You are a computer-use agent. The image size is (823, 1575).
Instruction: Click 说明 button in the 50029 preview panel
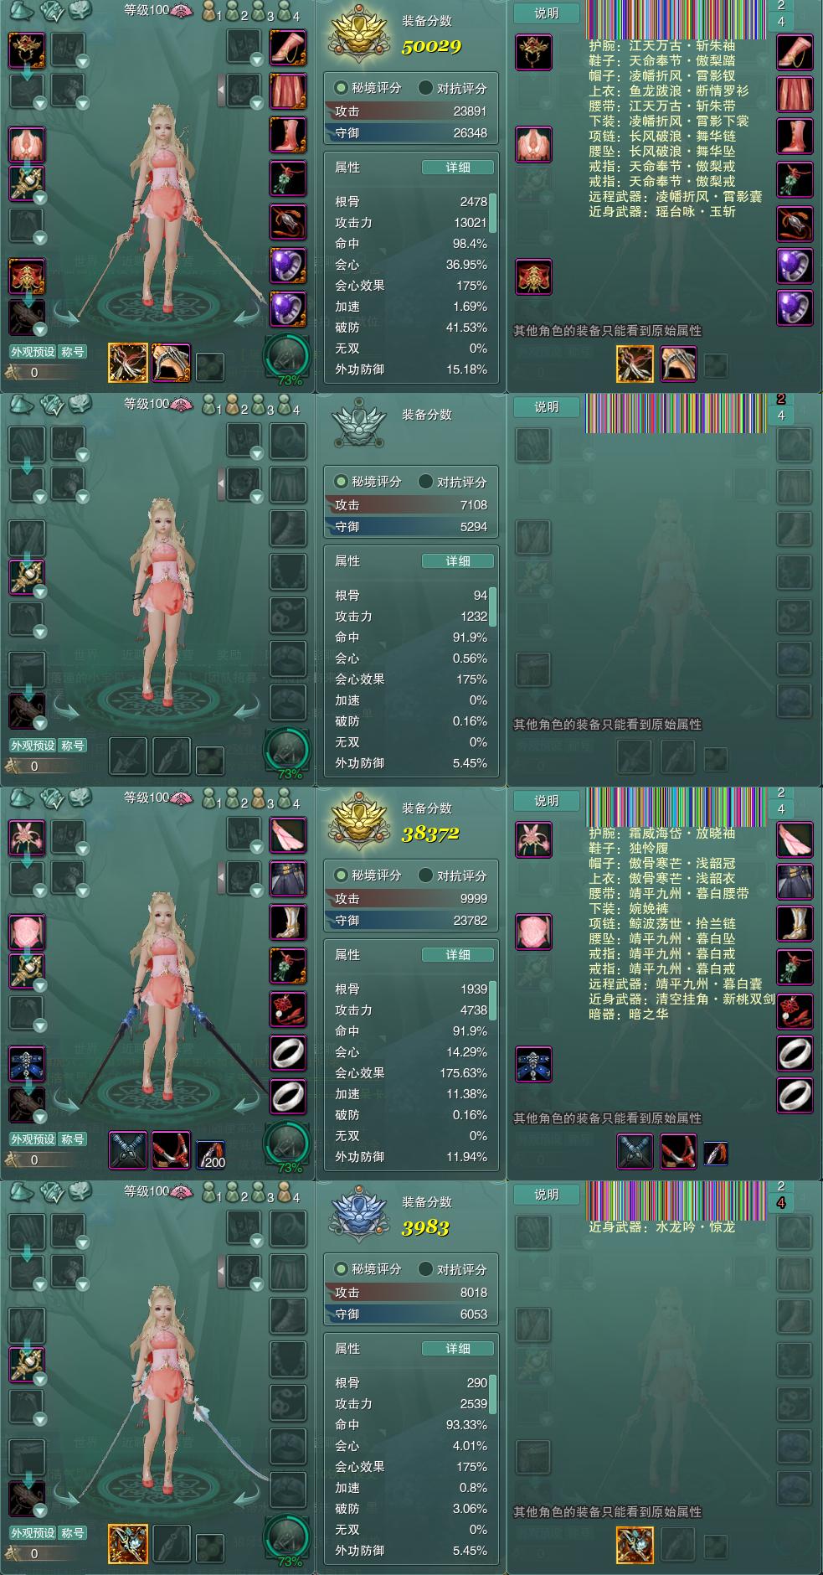(x=547, y=13)
